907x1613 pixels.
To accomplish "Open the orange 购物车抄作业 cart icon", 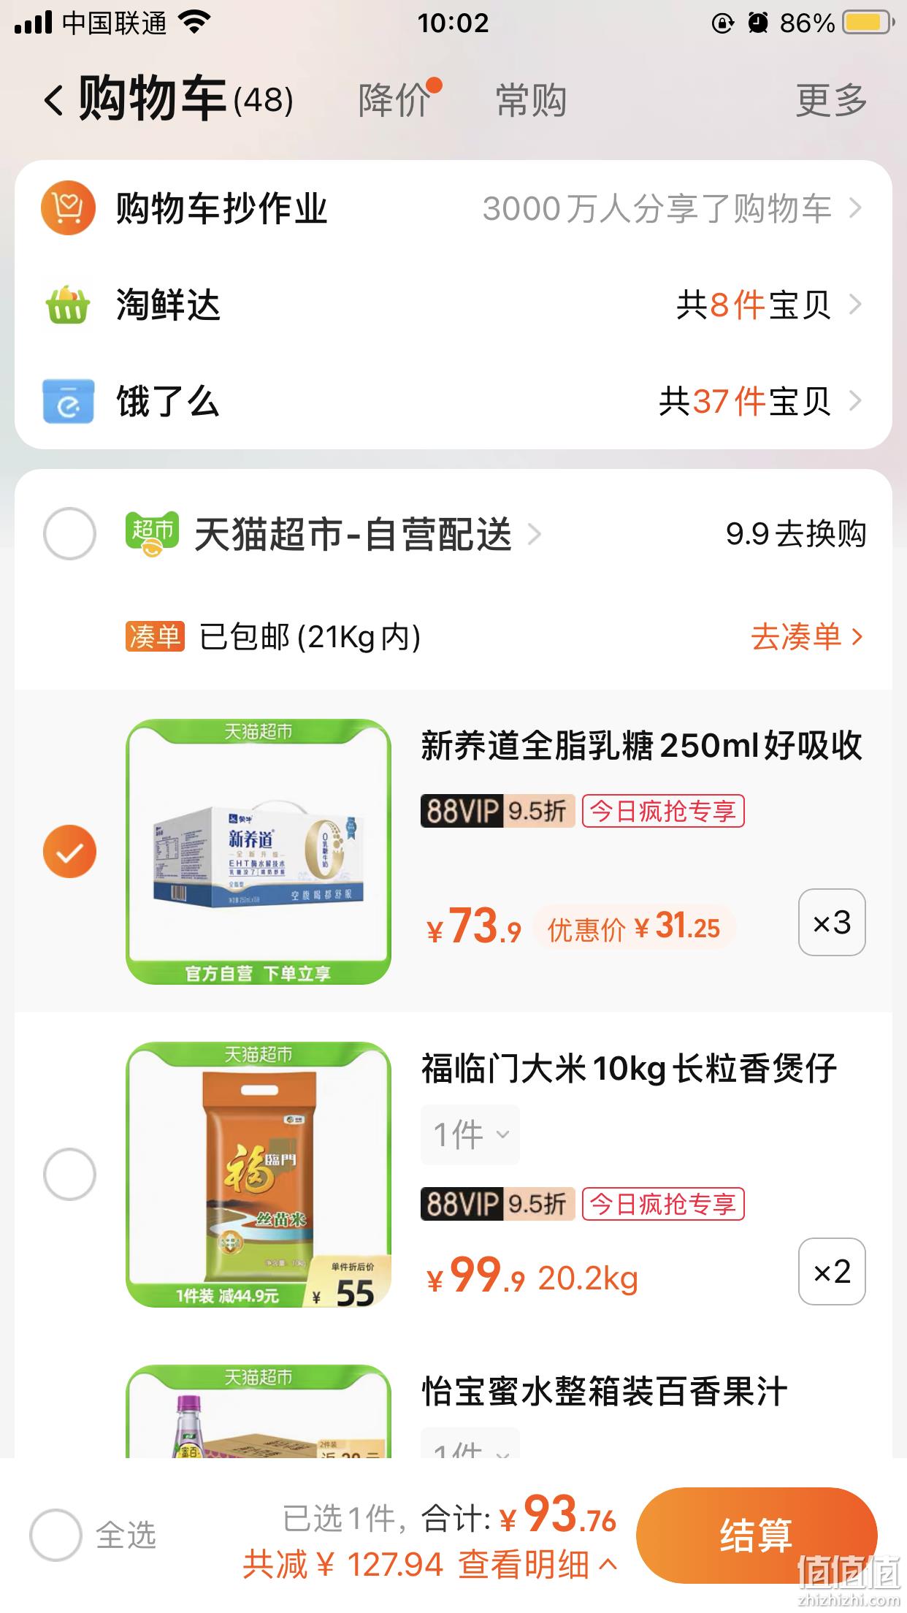I will pyautogui.click(x=68, y=208).
